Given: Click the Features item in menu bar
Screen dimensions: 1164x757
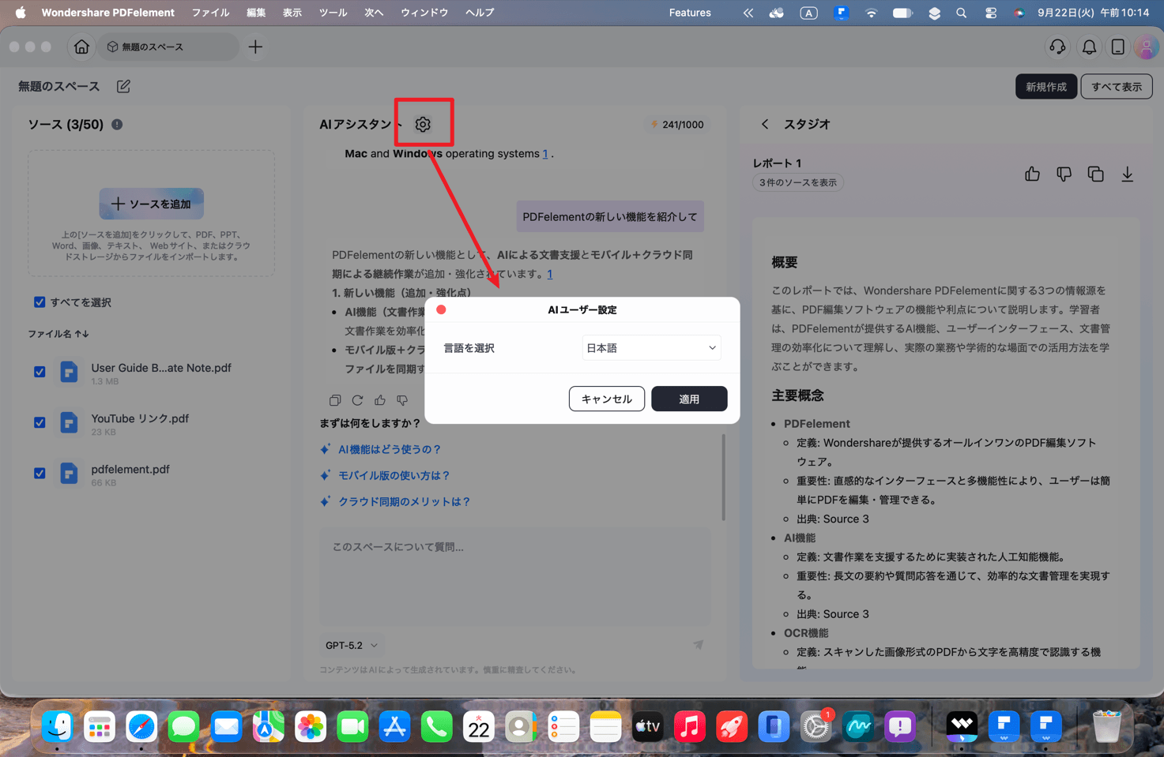Looking at the screenshot, I should (x=690, y=13).
